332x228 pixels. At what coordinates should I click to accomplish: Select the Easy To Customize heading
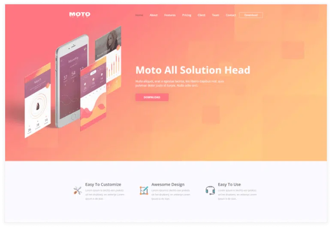(x=103, y=184)
